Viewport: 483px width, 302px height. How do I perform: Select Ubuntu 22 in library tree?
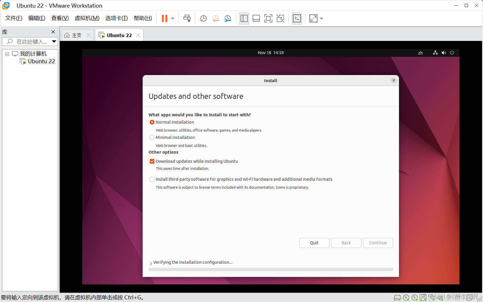coord(42,61)
